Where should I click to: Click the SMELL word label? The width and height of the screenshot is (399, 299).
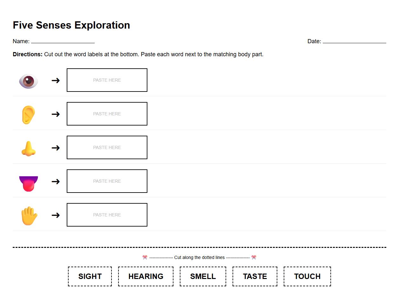tap(203, 276)
